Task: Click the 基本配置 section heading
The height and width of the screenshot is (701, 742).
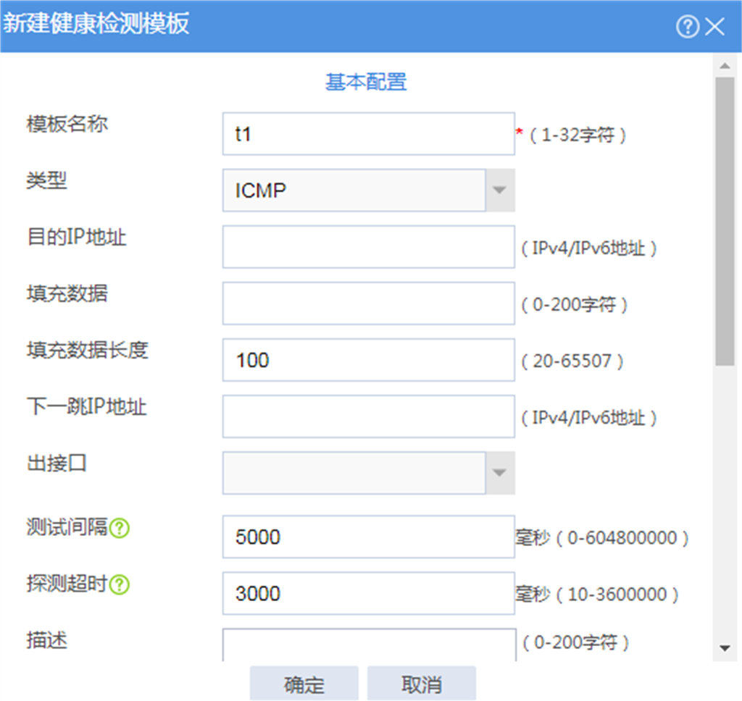Action: [x=366, y=82]
